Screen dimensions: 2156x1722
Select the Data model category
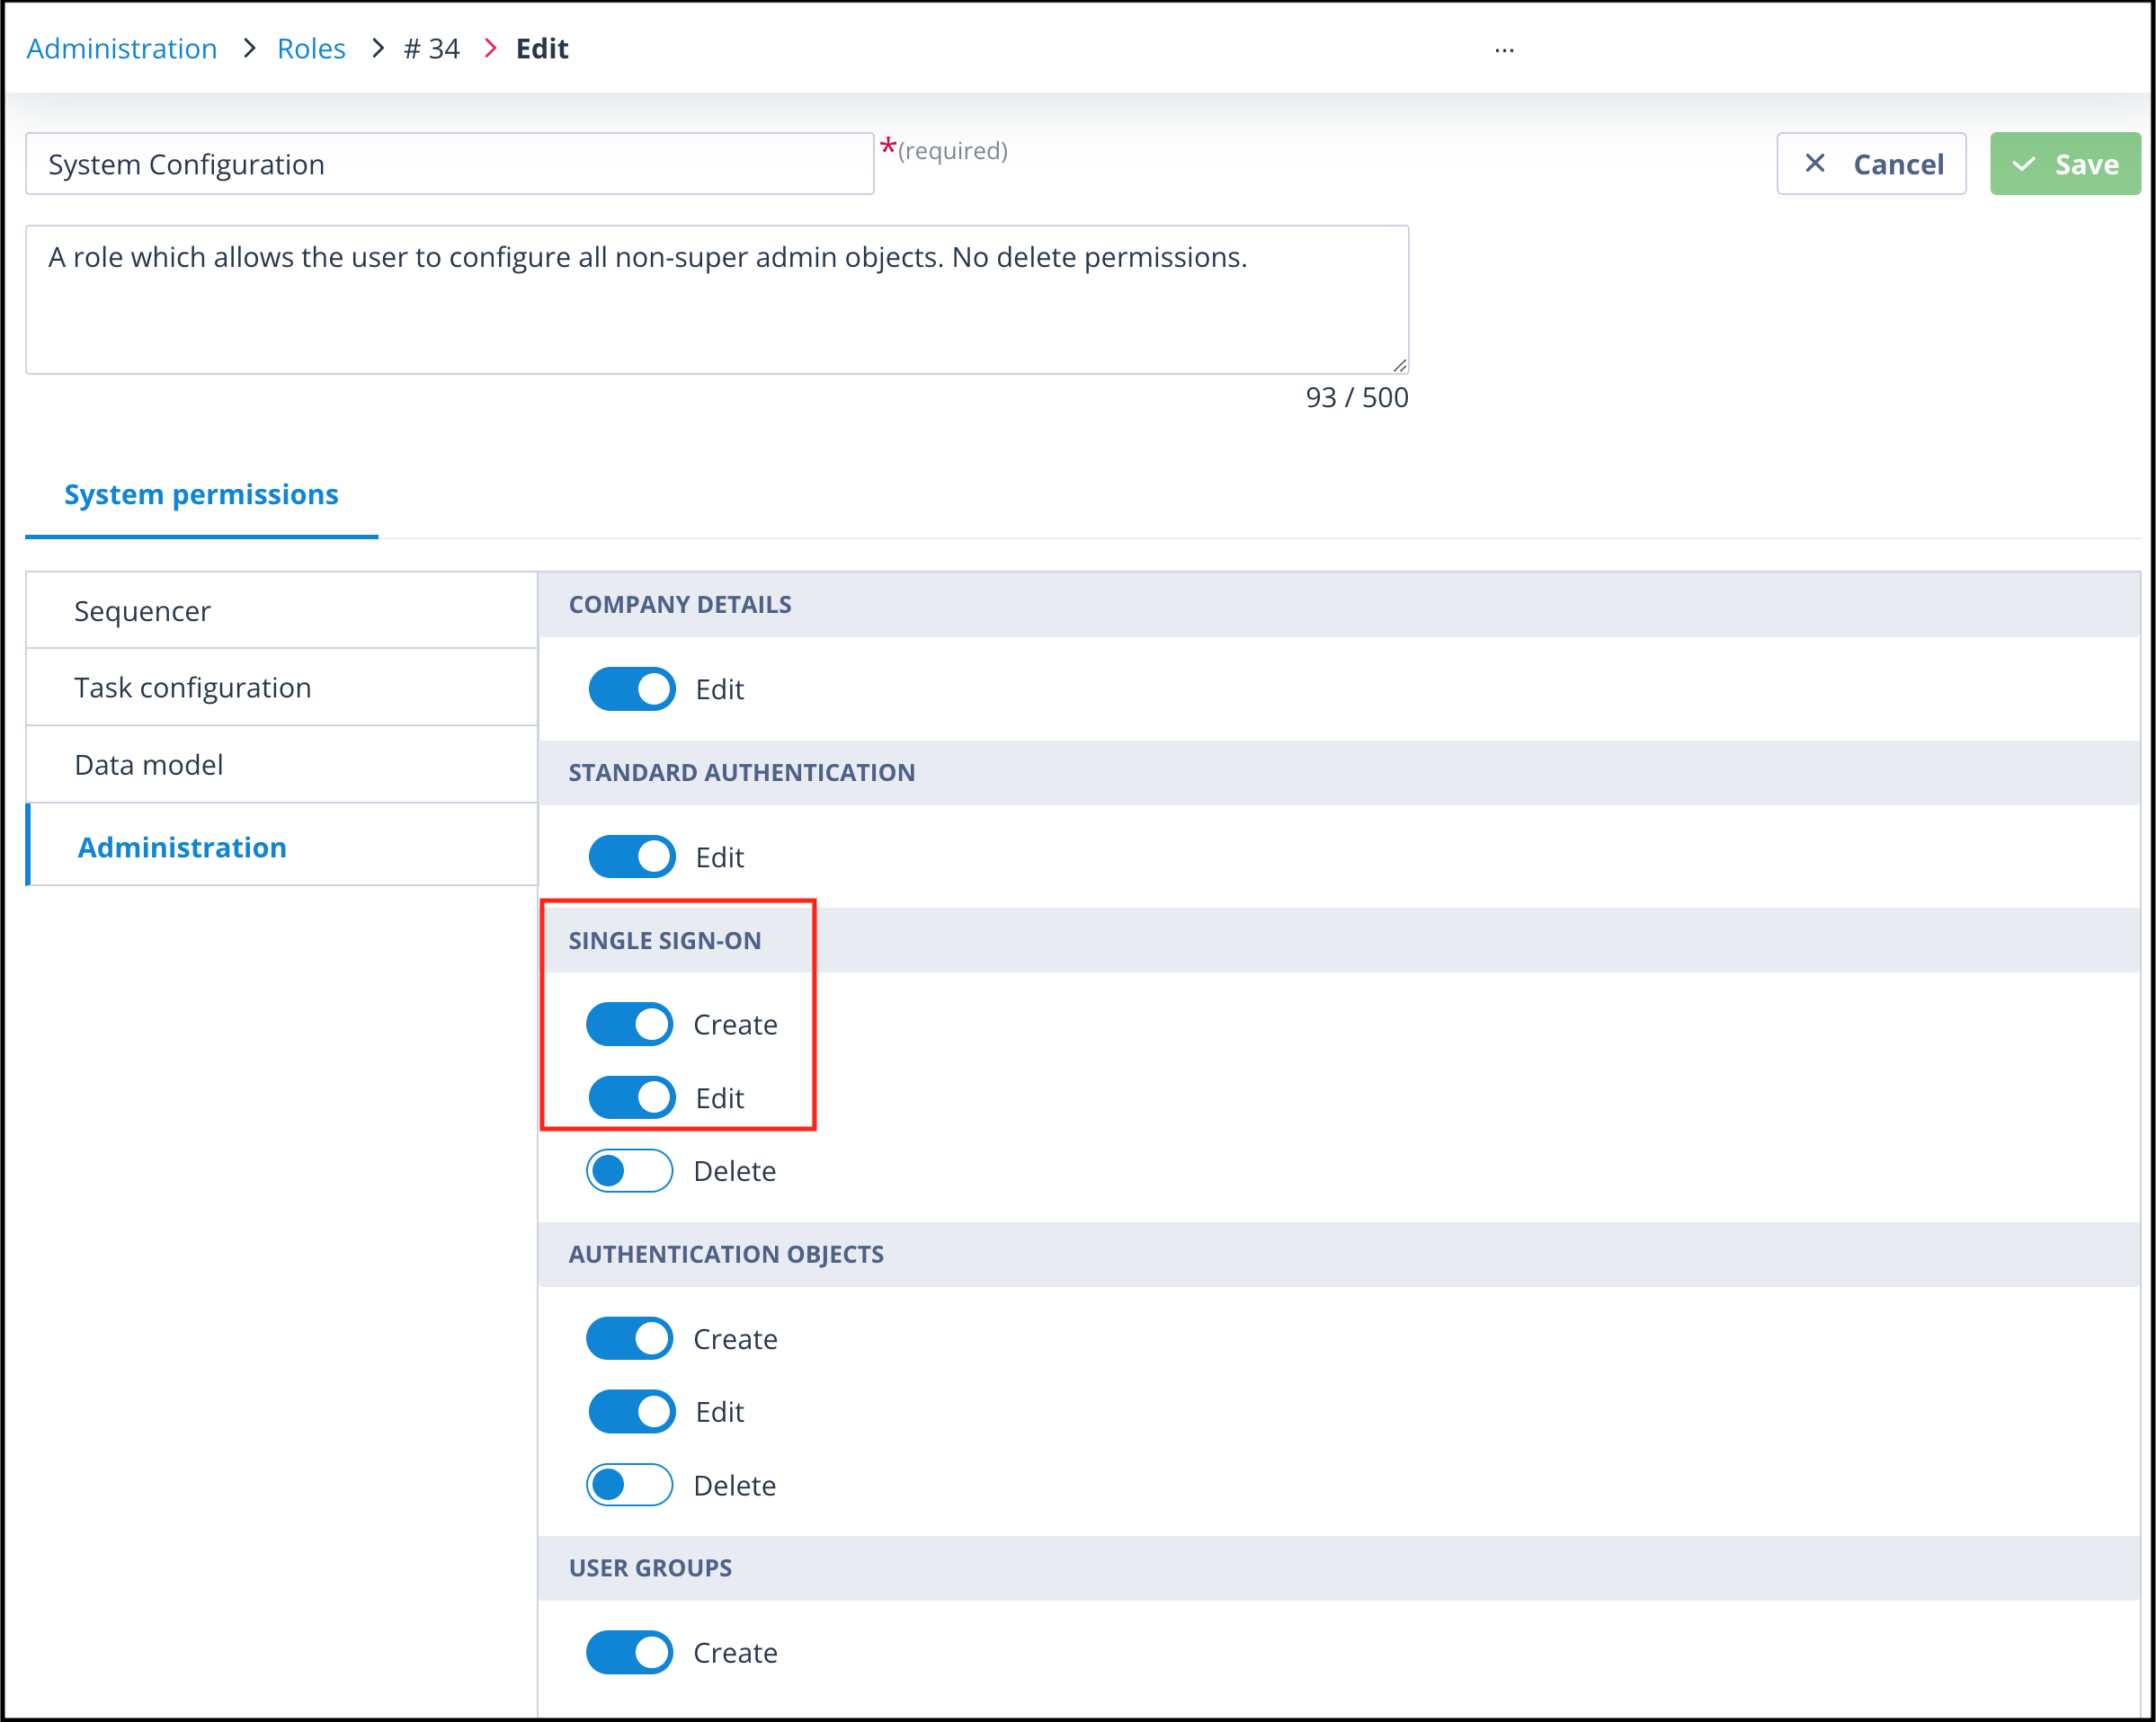point(281,765)
